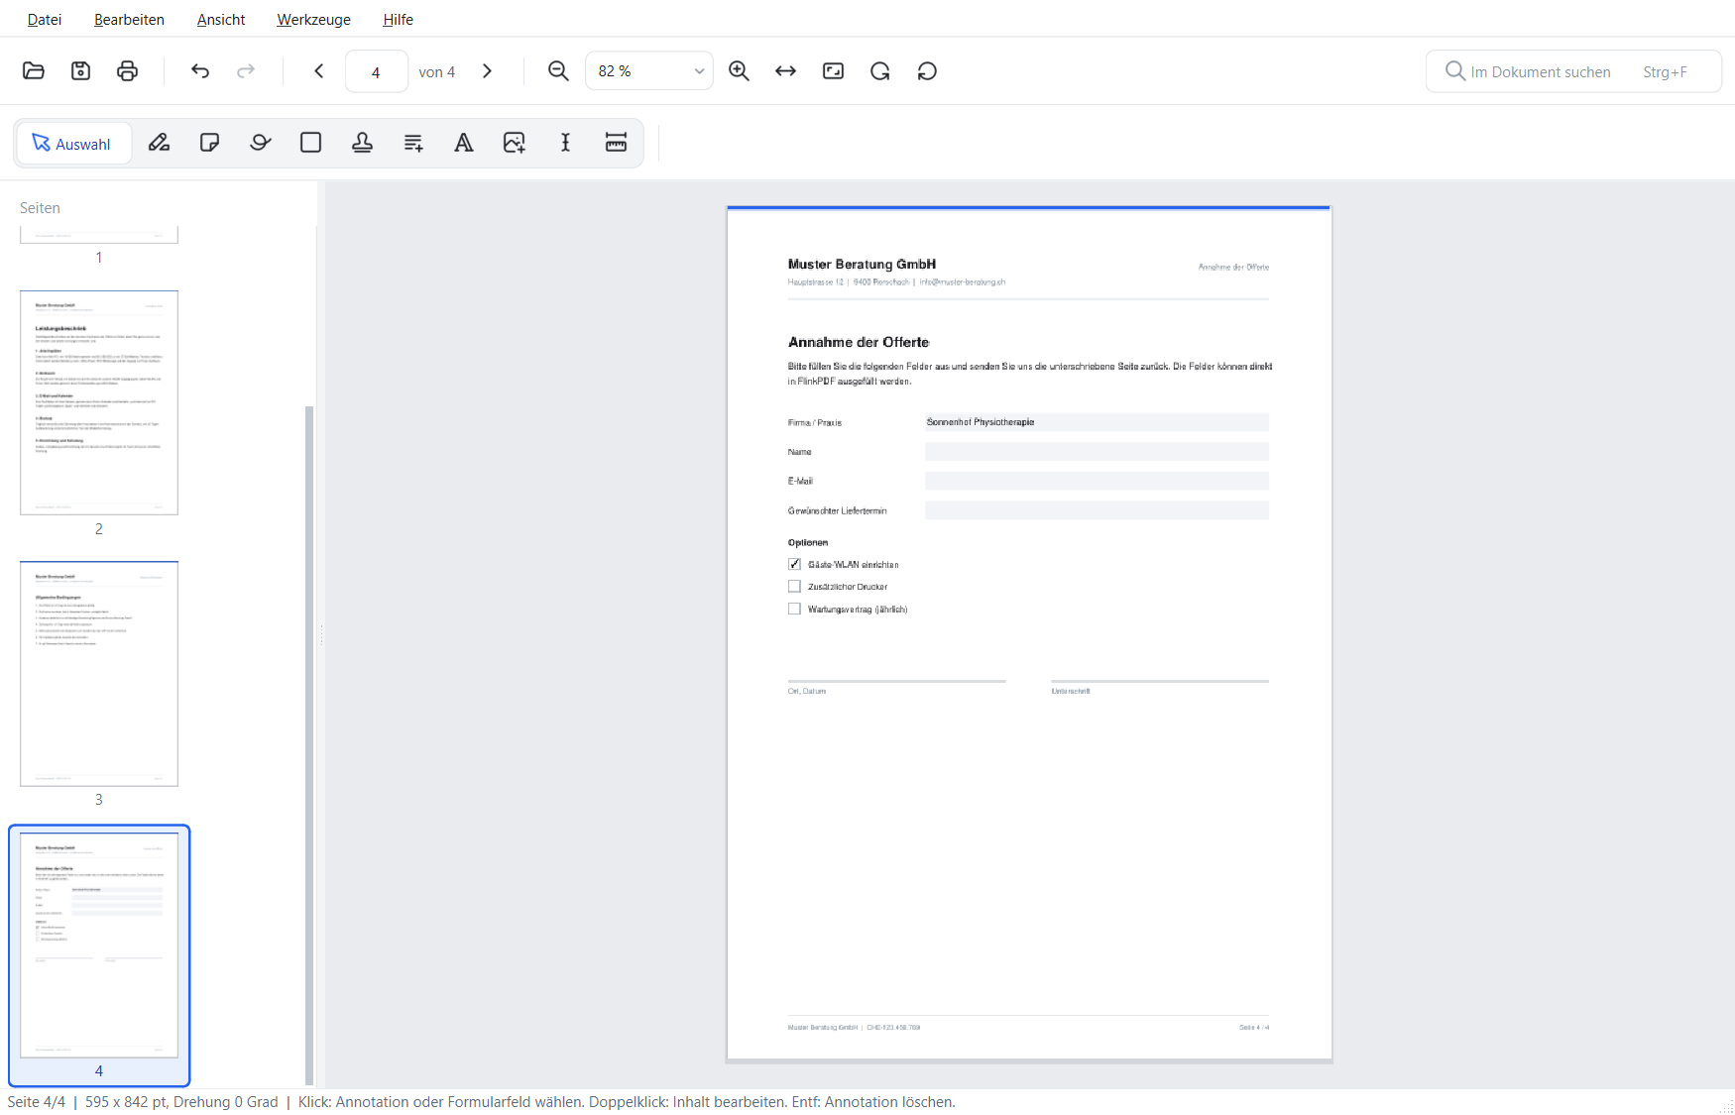Zoom out of the document
The image size is (1735, 1115).
pyautogui.click(x=559, y=70)
